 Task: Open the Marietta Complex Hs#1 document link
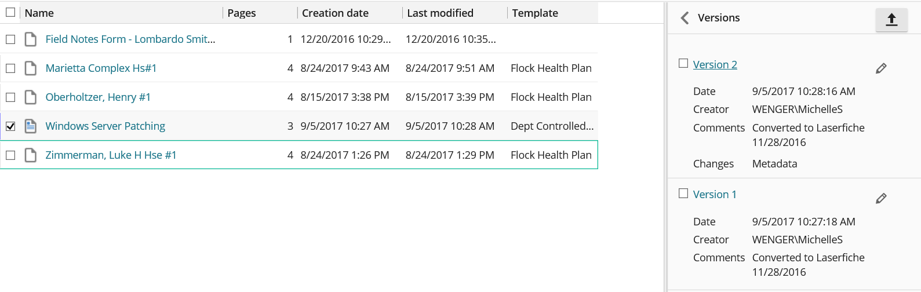[101, 68]
